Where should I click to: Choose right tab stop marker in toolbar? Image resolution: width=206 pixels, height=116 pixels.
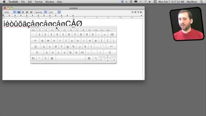tap(138, 12)
